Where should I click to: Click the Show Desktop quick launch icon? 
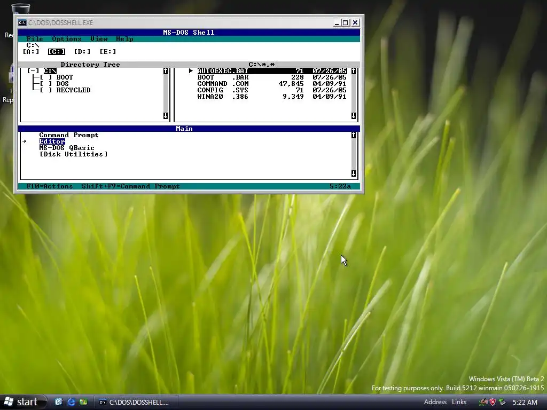click(x=59, y=402)
